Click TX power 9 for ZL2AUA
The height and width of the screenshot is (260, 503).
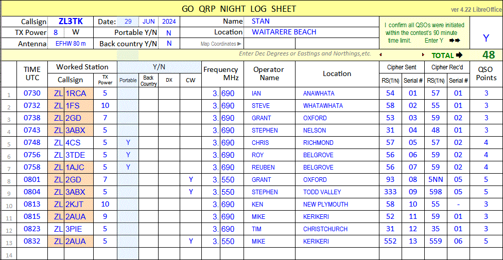point(105,217)
